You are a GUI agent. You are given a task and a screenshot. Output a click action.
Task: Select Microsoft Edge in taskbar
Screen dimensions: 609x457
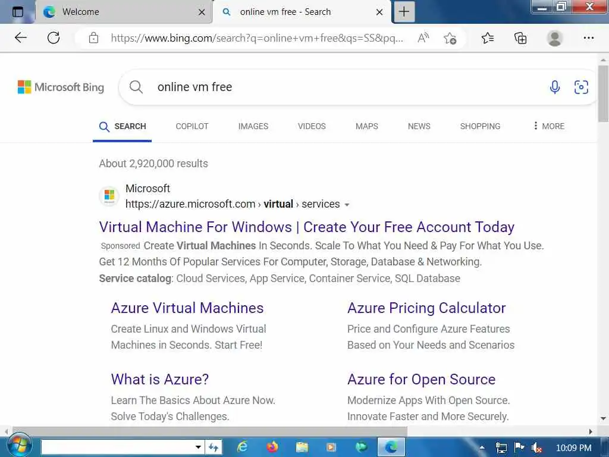point(391,447)
